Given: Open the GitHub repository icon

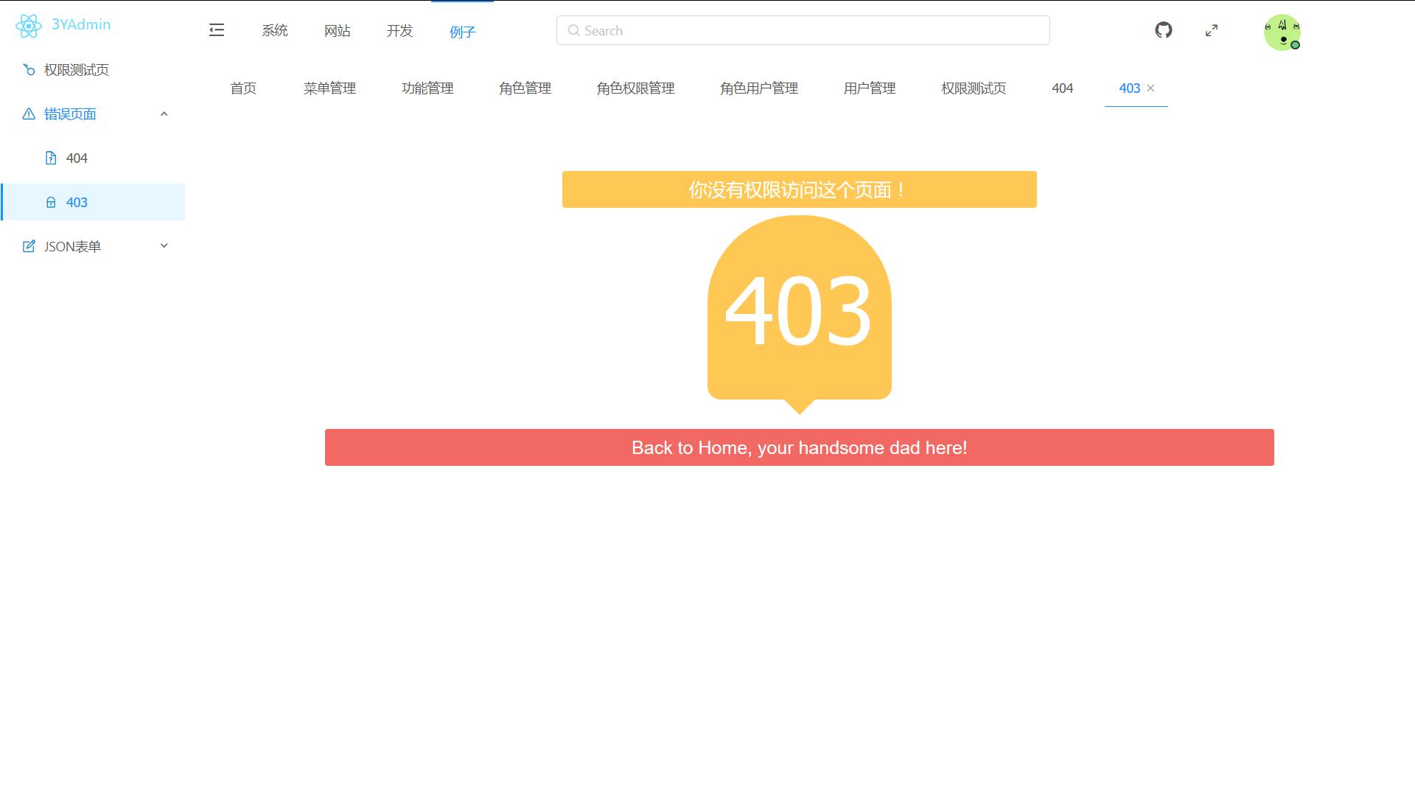Looking at the screenshot, I should click(1164, 30).
